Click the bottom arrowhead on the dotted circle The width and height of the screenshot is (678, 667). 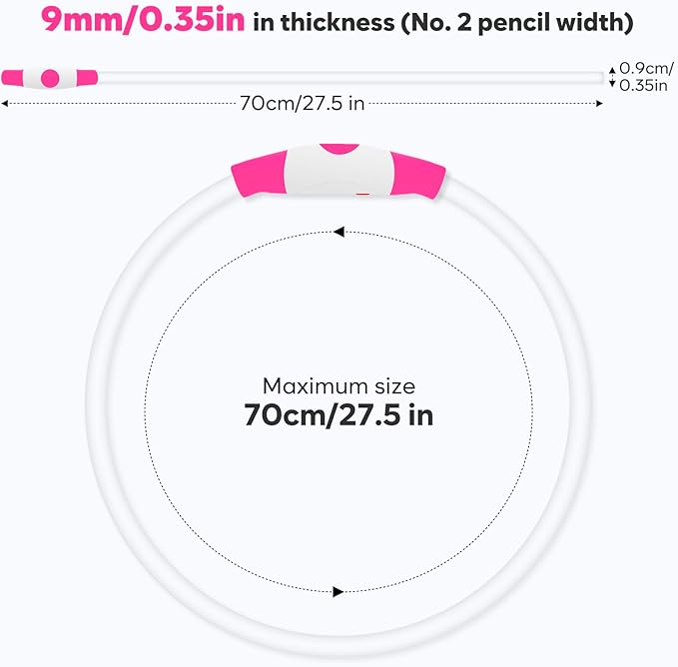coord(339,591)
